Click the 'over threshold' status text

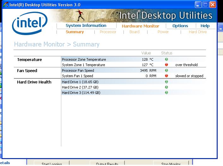(186, 65)
